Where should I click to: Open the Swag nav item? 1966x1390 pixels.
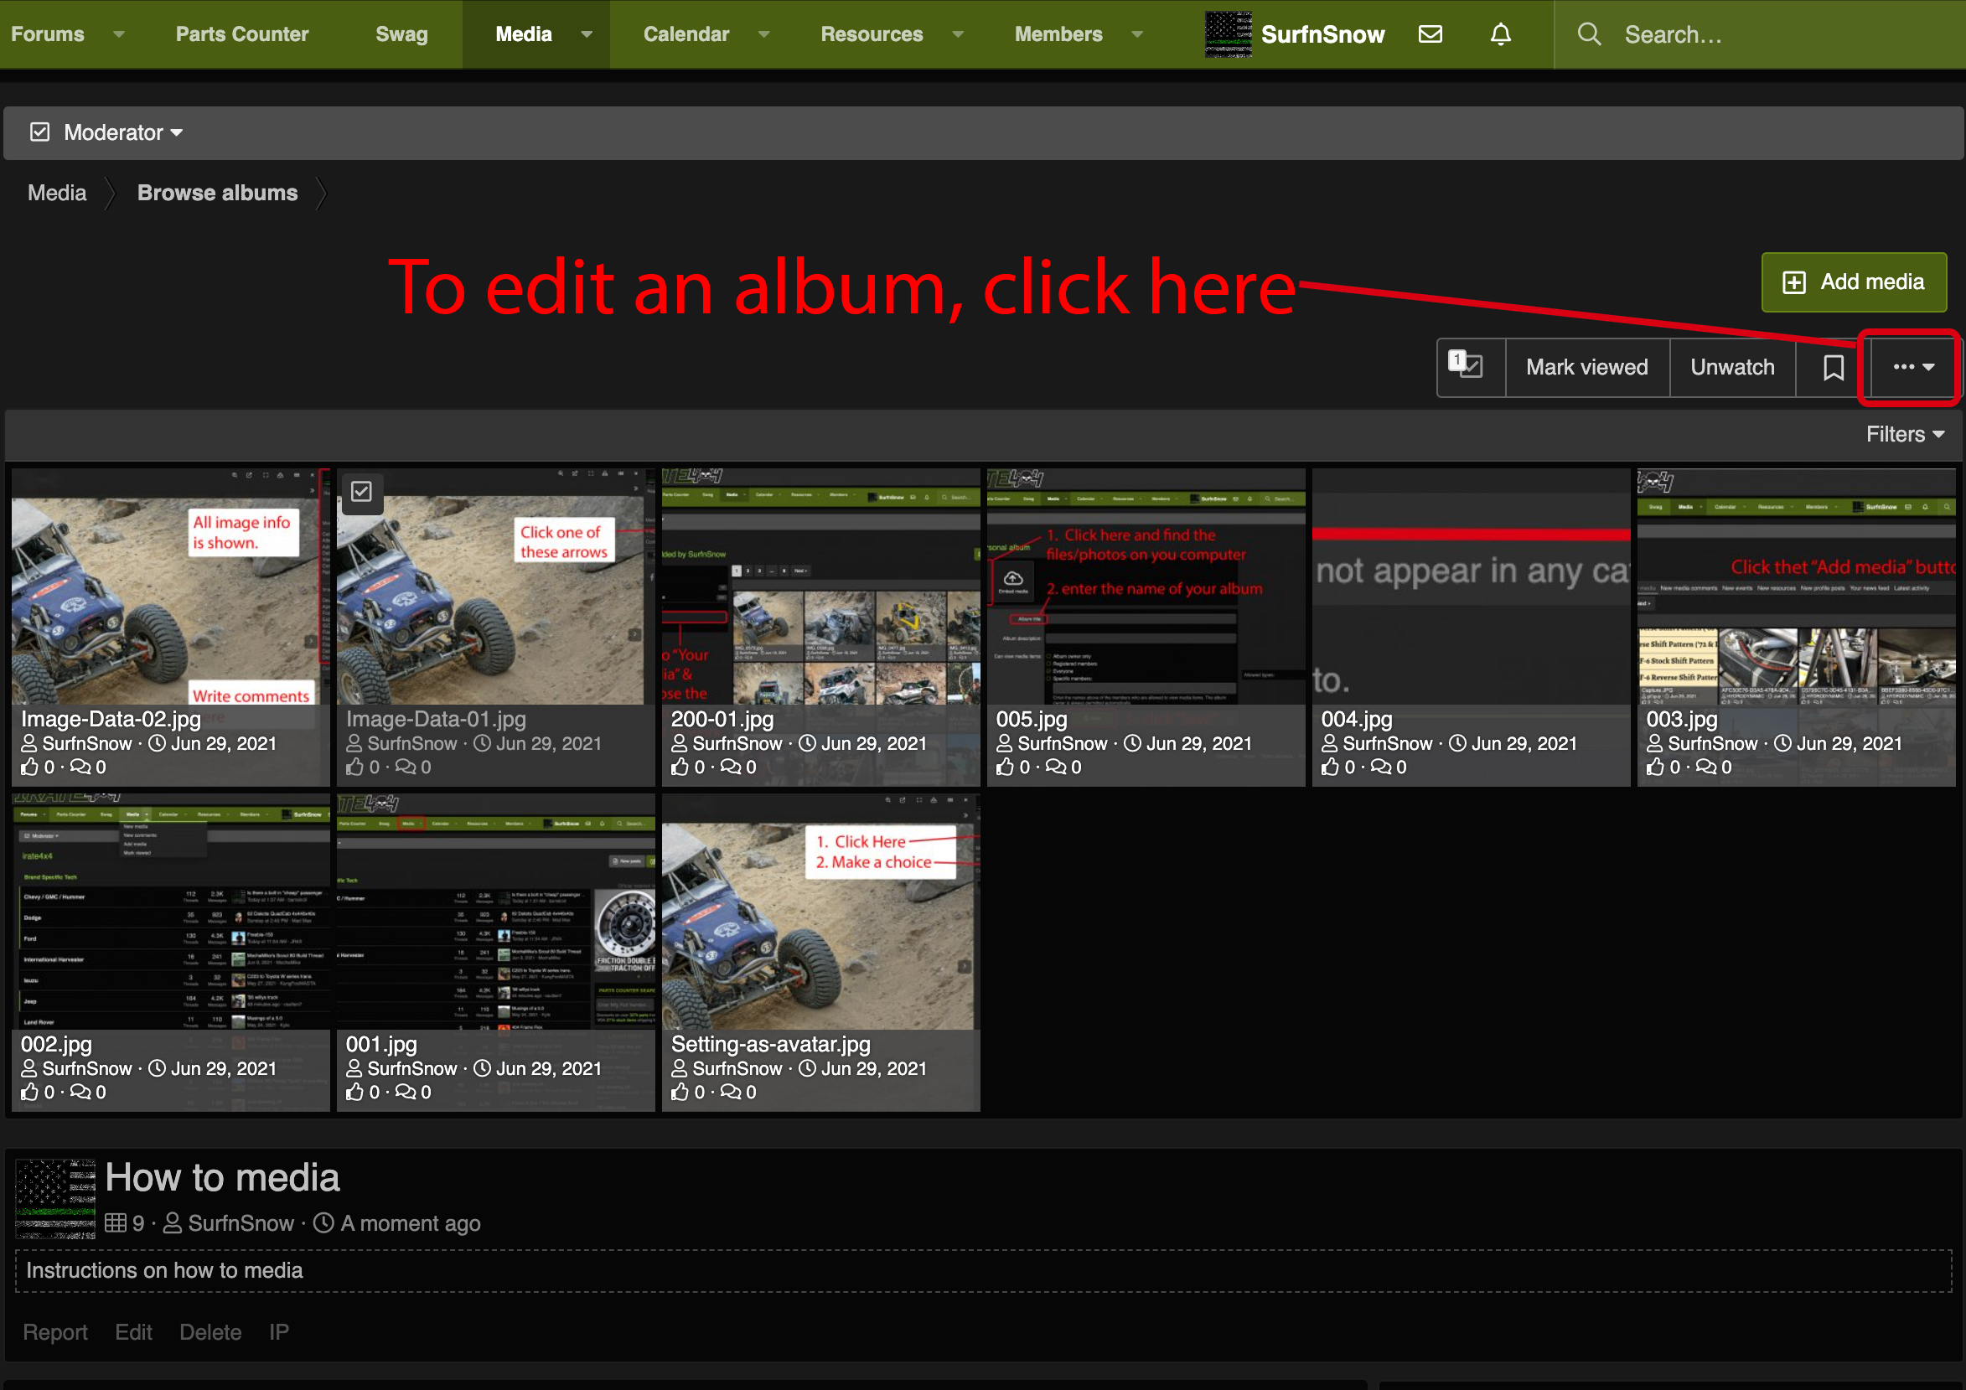point(401,34)
